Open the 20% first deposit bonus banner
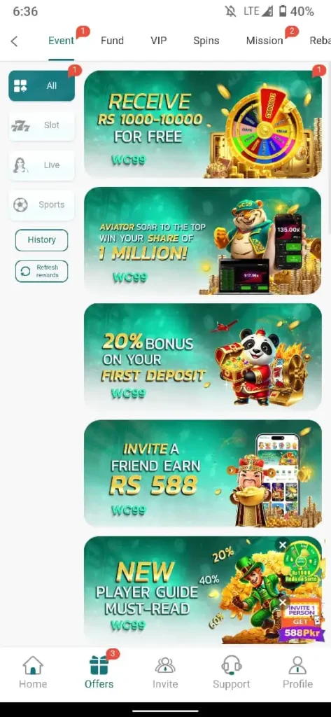The height and width of the screenshot is (717, 331). (203, 356)
